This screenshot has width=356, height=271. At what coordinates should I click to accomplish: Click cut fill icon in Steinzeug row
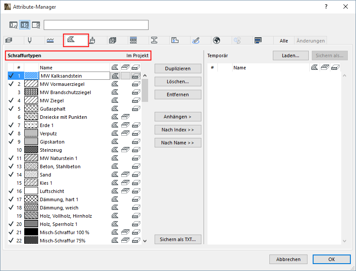tap(136, 150)
